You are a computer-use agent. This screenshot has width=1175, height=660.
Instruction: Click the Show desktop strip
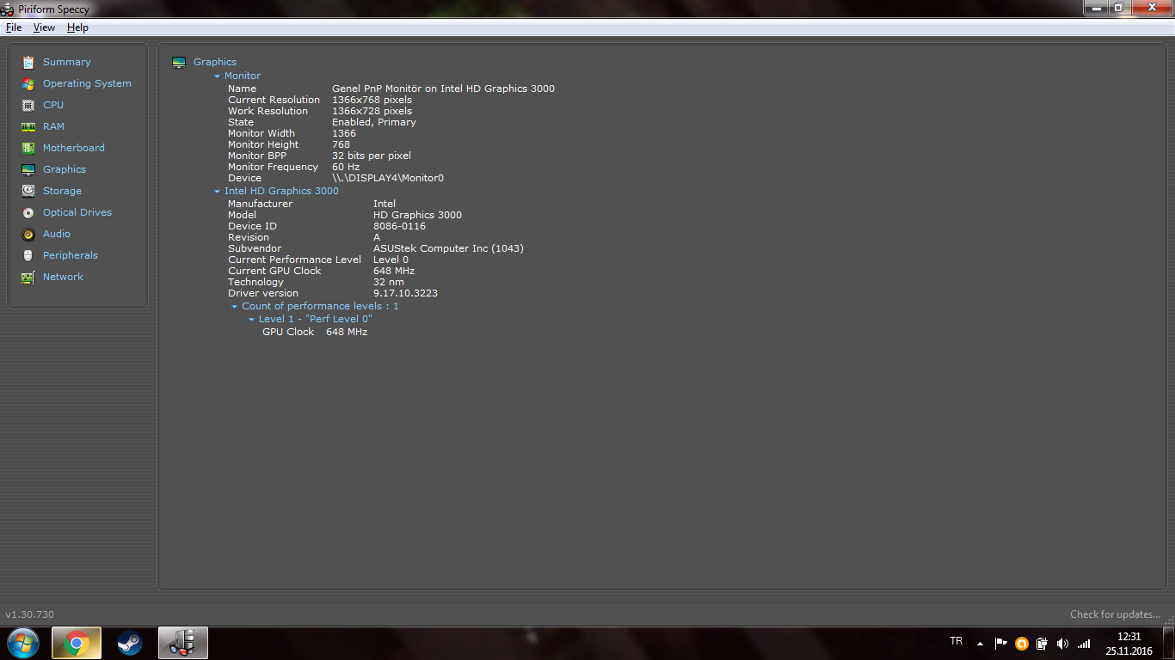pyautogui.click(x=1169, y=643)
